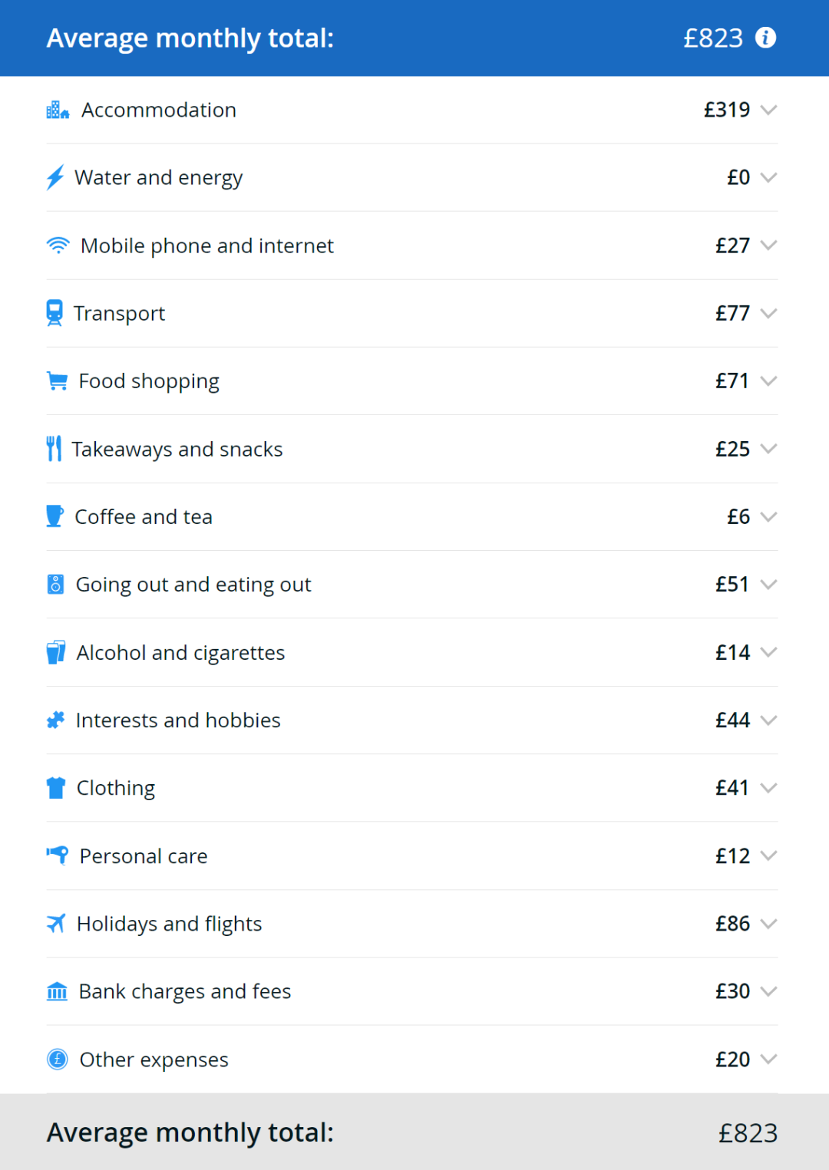Click the fork and knife Takeaways icon
829x1170 pixels.
click(x=54, y=449)
